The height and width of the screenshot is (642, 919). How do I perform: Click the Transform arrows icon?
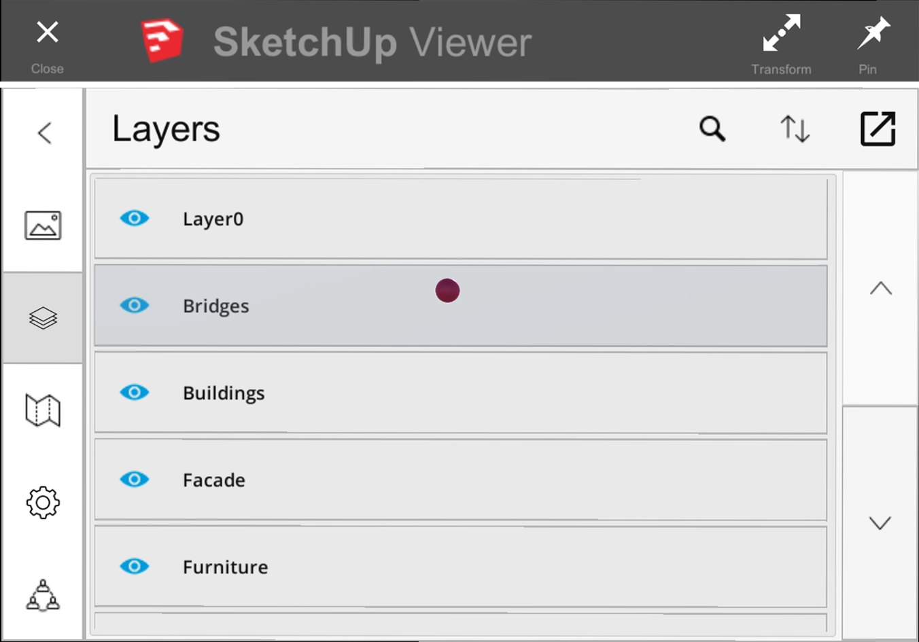click(x=781, y=33)
